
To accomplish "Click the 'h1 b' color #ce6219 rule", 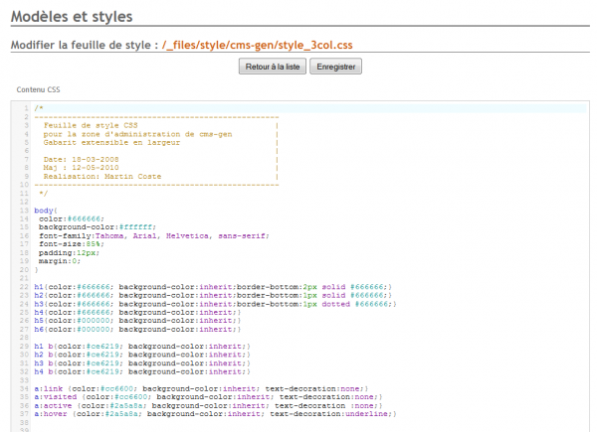I will tap(142, 347).
